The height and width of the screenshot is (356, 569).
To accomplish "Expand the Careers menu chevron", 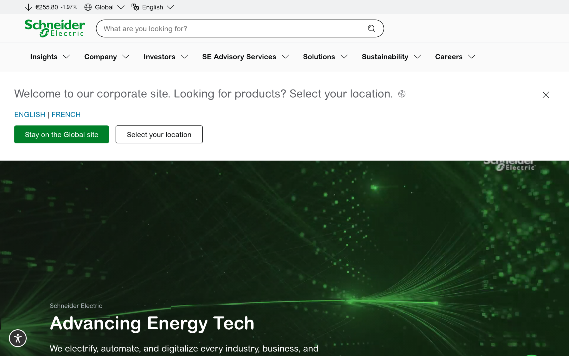I will [x=472, y=57].
